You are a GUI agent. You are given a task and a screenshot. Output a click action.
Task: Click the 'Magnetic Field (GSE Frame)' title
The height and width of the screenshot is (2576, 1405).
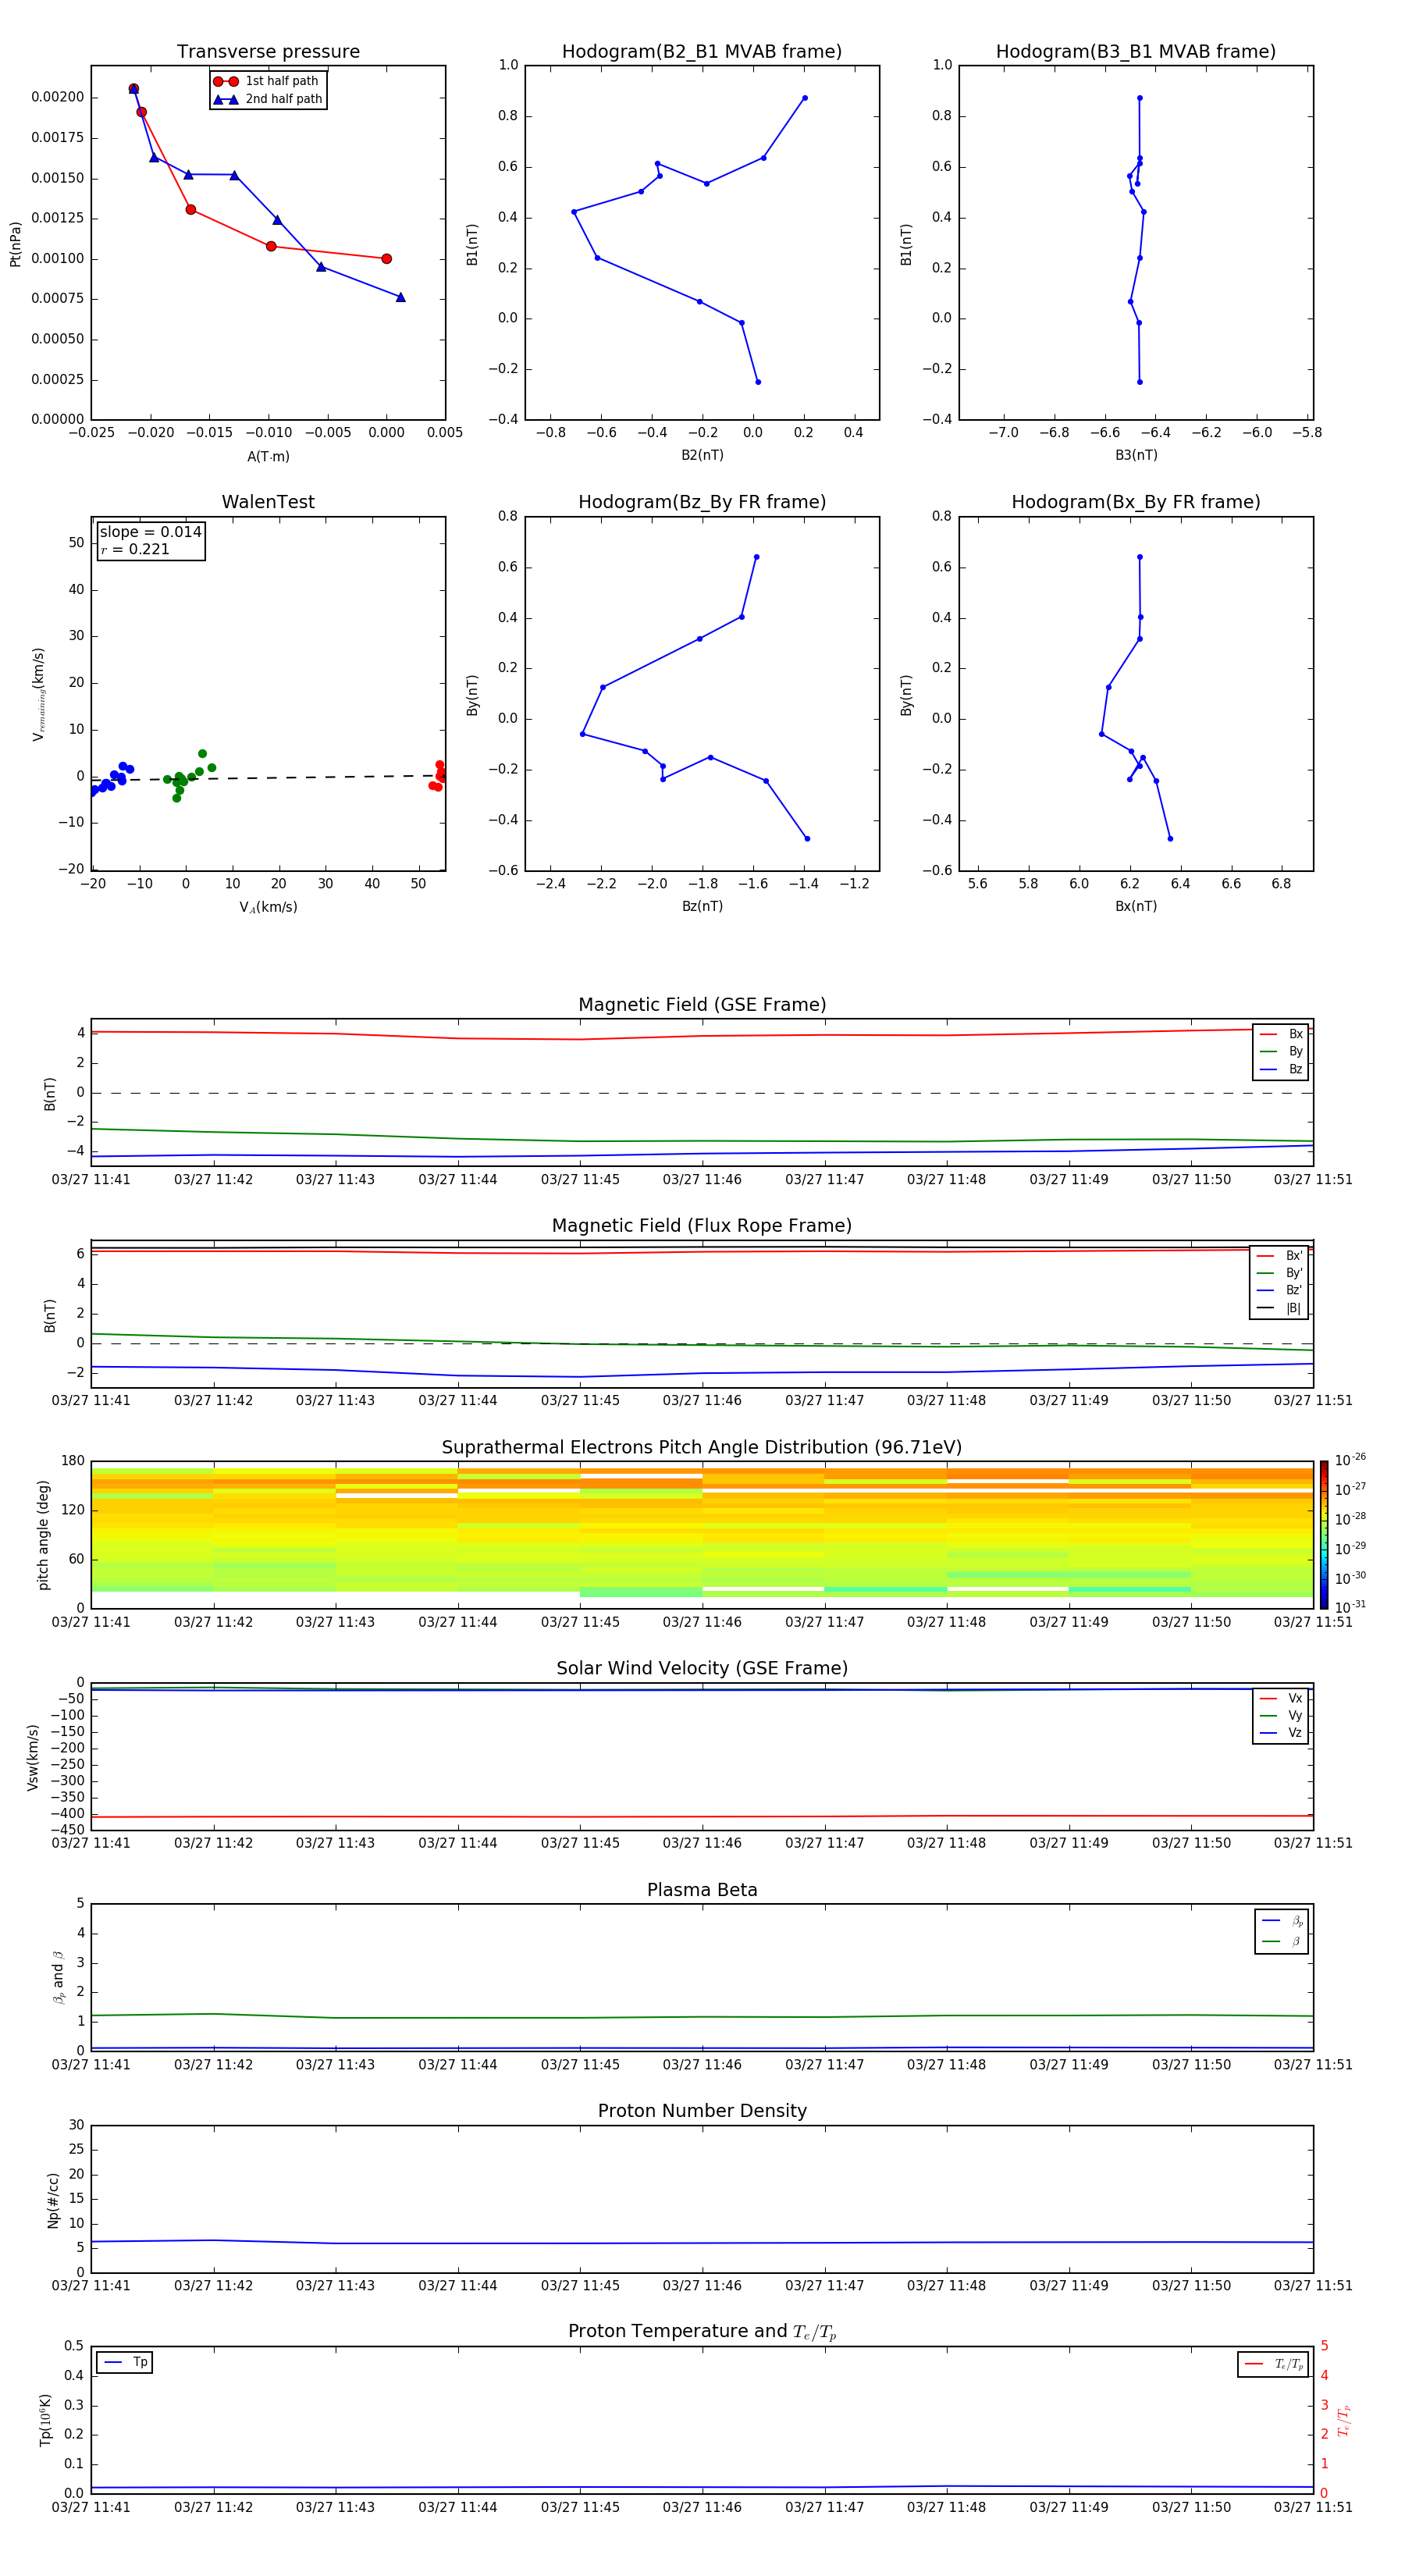[702, 1005]
